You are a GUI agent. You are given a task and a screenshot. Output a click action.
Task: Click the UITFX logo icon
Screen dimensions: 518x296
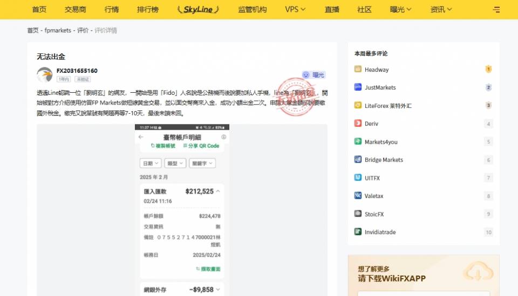pyautogui.click(x=358, y=177)
